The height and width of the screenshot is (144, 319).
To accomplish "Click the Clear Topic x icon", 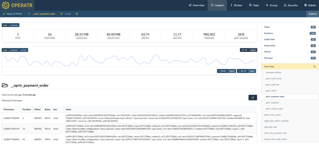I will (315, 67).
